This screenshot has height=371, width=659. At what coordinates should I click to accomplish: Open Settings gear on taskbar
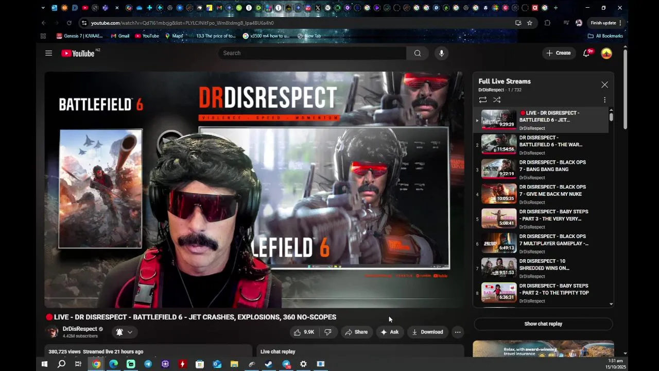click(x=303, y=364)
